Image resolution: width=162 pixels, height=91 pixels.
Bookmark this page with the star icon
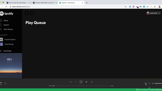tap(126, 7)
